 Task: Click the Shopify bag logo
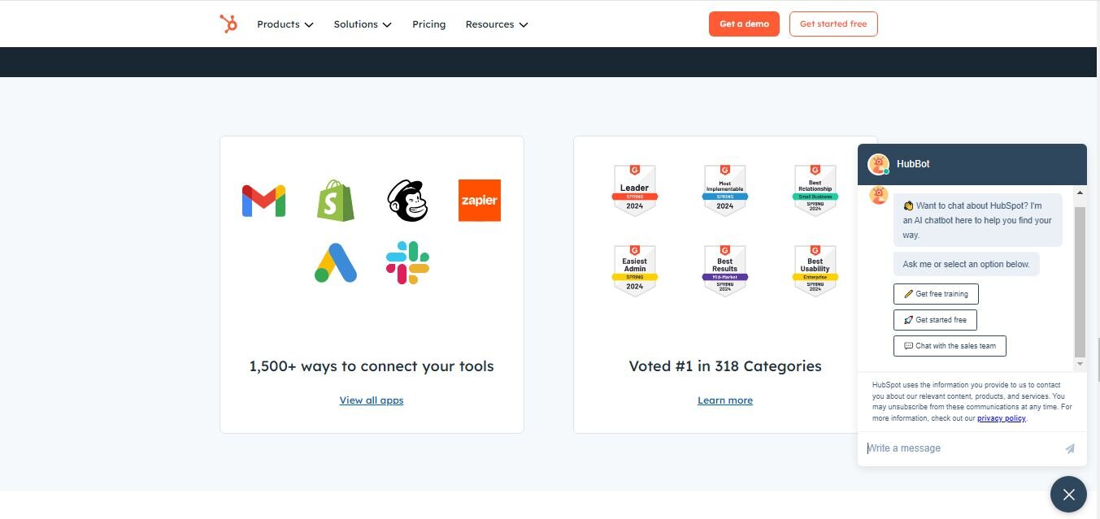(336, 201)
